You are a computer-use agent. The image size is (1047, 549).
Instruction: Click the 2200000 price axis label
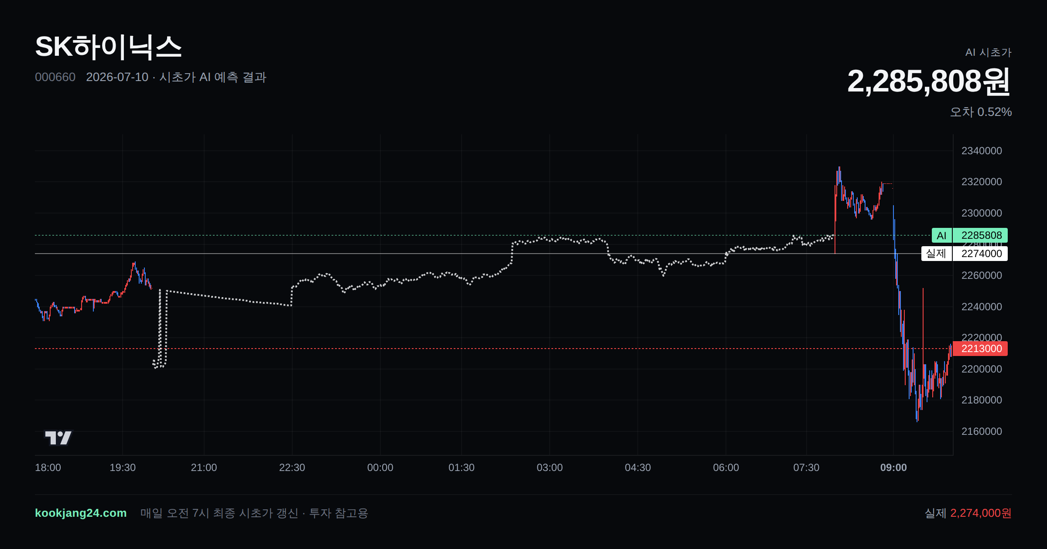coord(982,369)
